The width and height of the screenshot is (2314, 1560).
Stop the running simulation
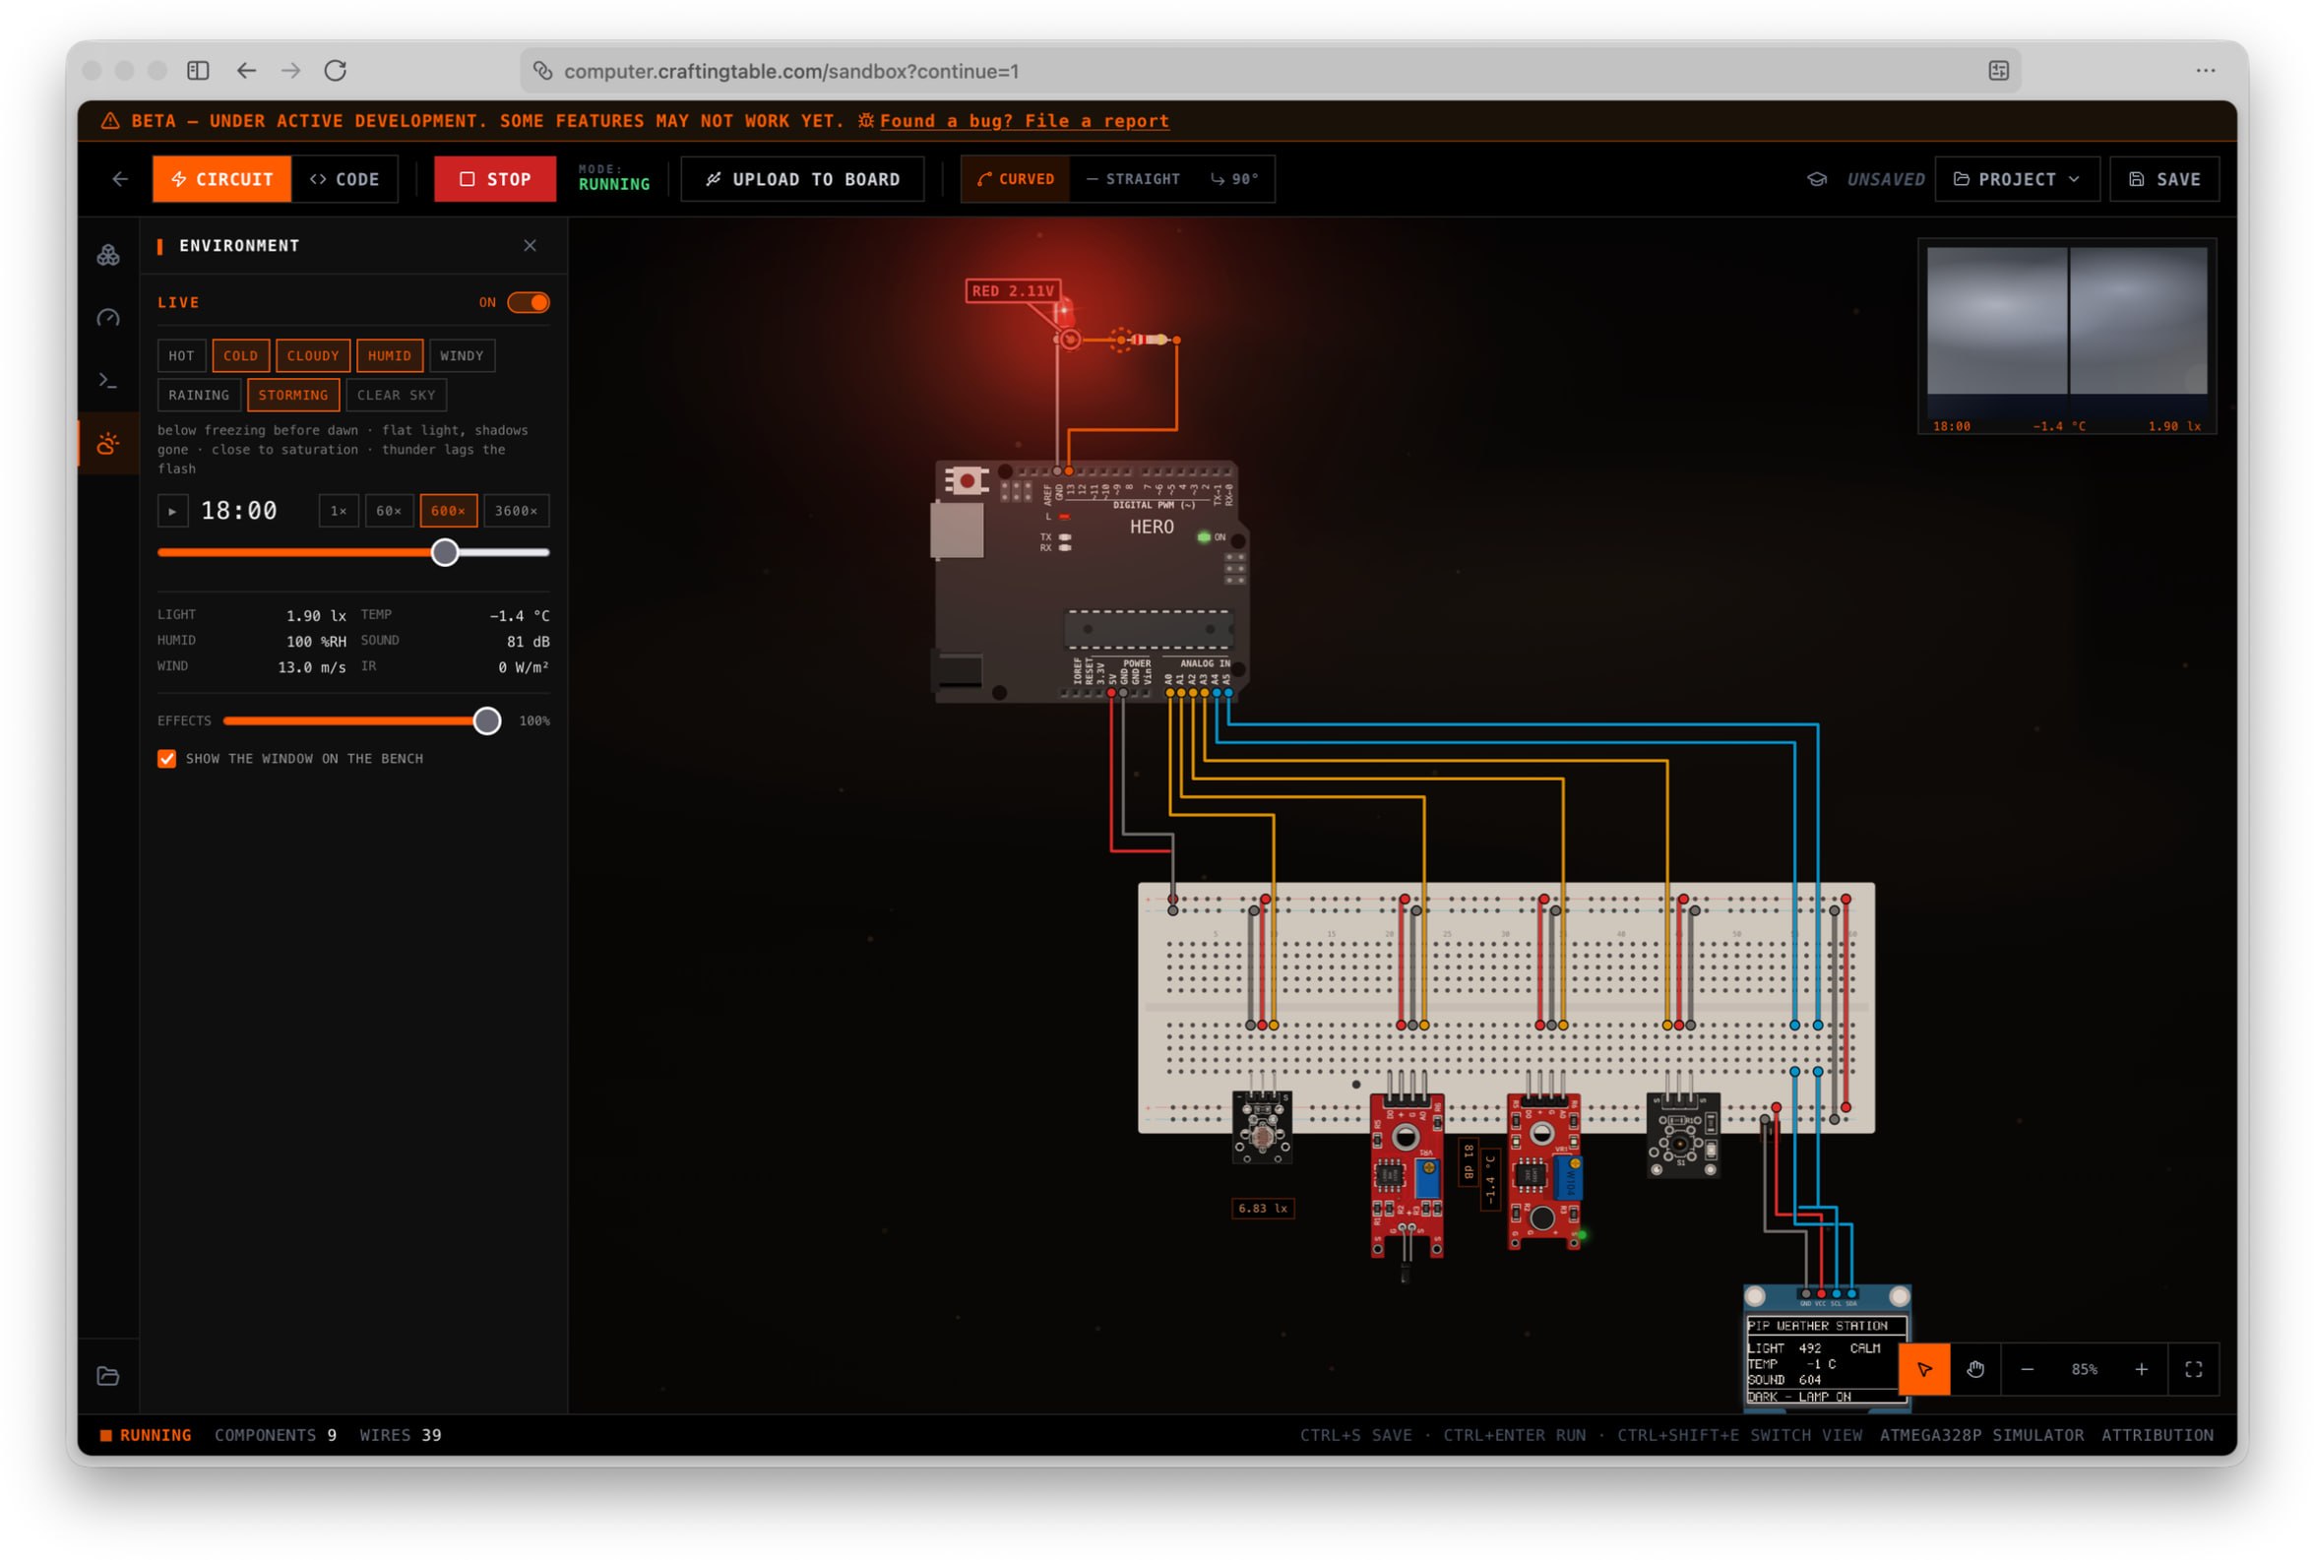(x=494, y=179)
